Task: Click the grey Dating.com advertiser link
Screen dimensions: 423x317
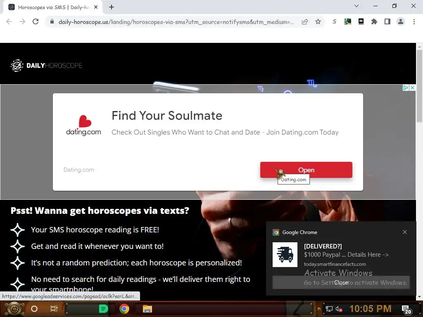Action: 79,170
